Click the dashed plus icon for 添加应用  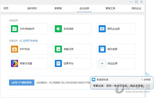coord(102,63)
